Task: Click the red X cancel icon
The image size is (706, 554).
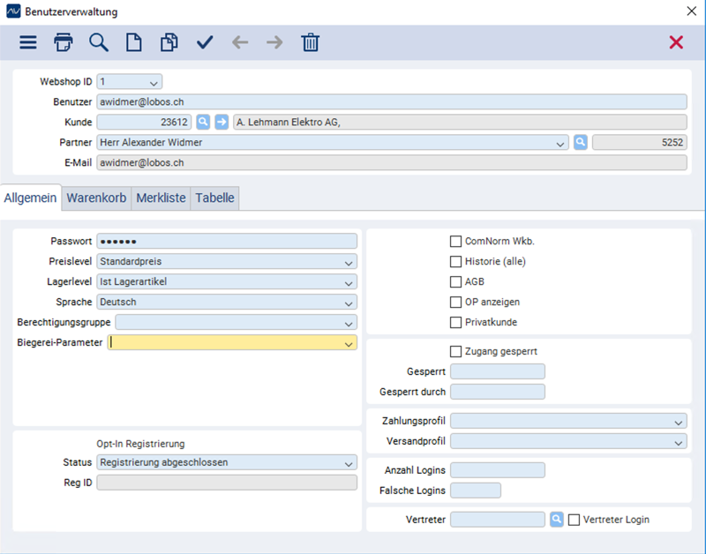Action: (676, 42)
